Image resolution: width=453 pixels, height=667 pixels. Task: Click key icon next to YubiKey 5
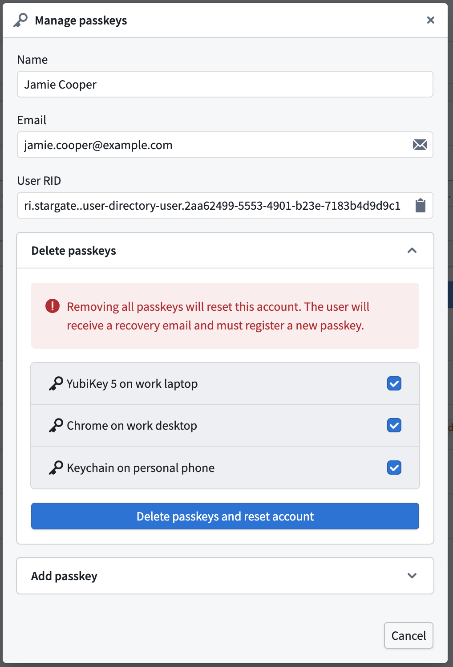point(56,383)
